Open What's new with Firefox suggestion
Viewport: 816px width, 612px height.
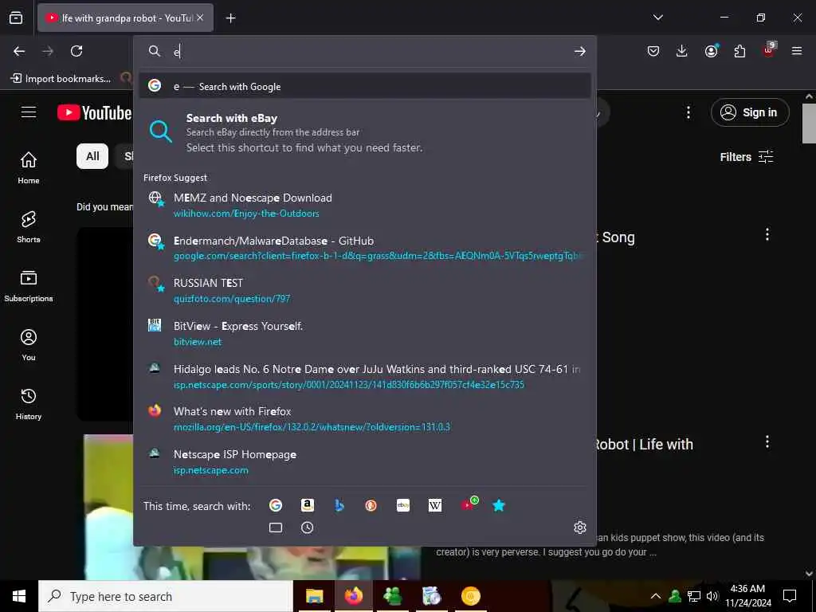[365, 419]
